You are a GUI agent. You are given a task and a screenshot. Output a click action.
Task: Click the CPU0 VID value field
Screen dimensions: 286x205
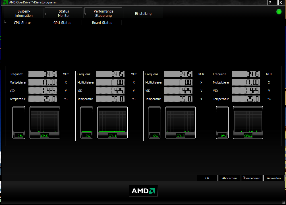(43, 90)
